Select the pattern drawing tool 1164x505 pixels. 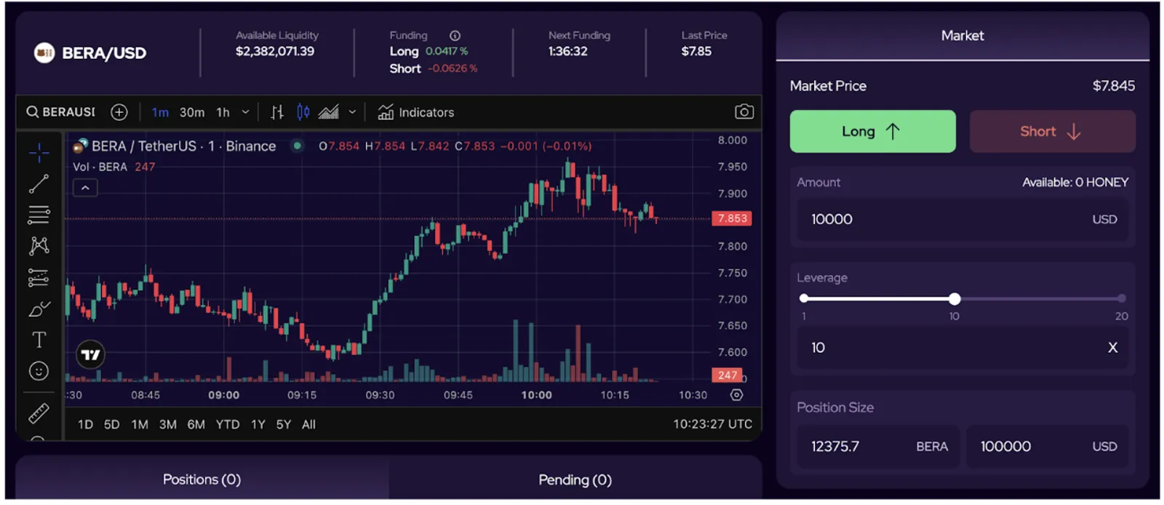click(39, 246)
